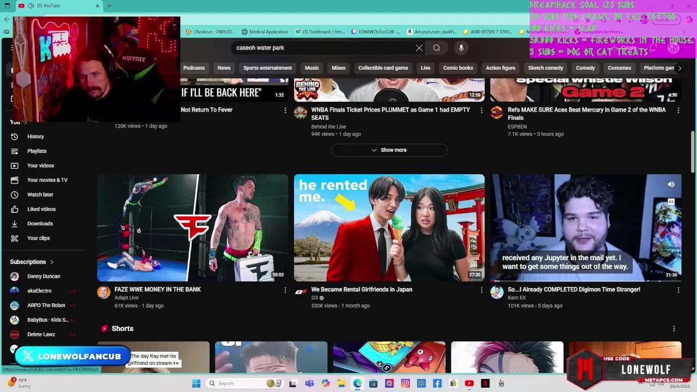Start voice search with microphone icon
Screen dimensions: 697x392
pos(461,48)
